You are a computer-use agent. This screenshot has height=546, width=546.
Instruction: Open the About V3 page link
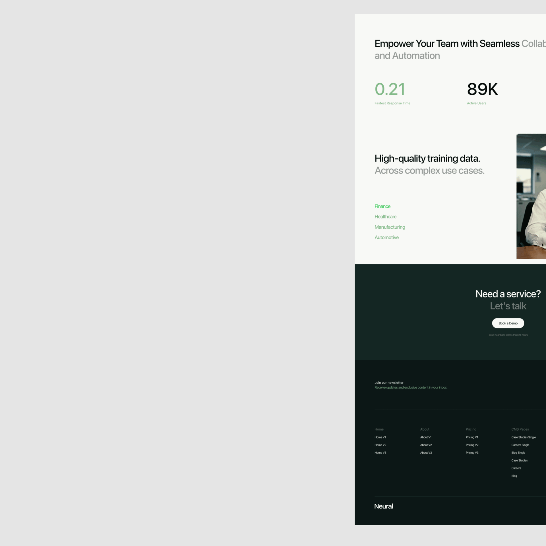click(x=426, y=453)
